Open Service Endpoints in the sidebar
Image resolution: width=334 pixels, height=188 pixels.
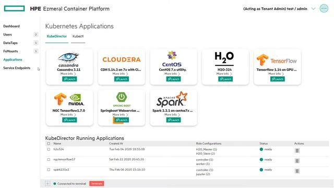point(17,68)
